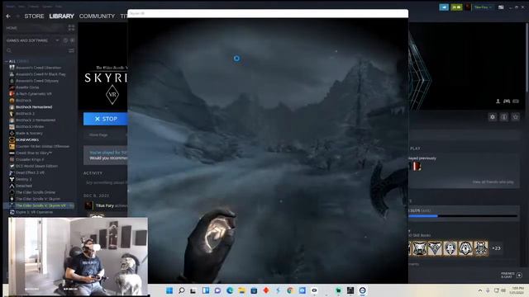The image size is (529, 297).
Task: Open game settings gear icon
Action: (493, 117)
